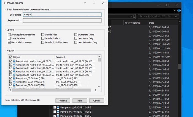Screen dimensions: 193x117
Task: Click the help question mark icon in Explorer
Action: click(179, 10)
